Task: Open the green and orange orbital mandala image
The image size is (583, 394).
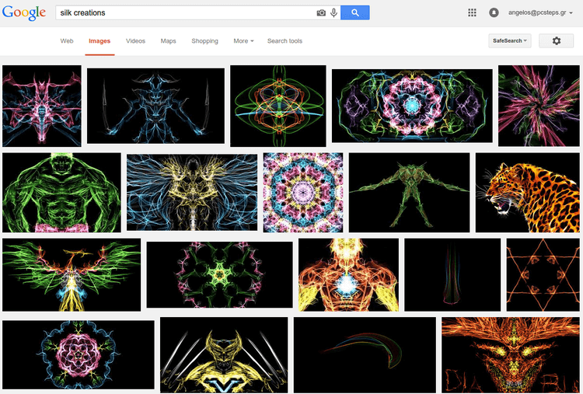Action: point(278,106)
